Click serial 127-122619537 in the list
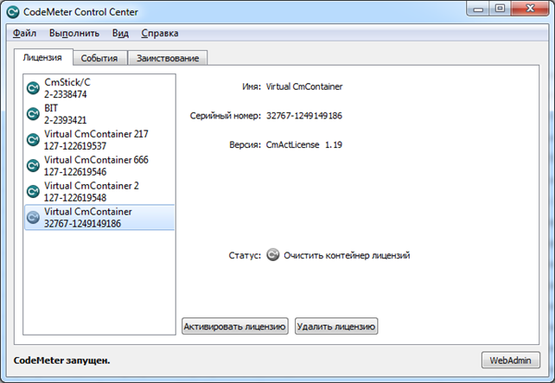555x383 pixels. pos(75,146)
